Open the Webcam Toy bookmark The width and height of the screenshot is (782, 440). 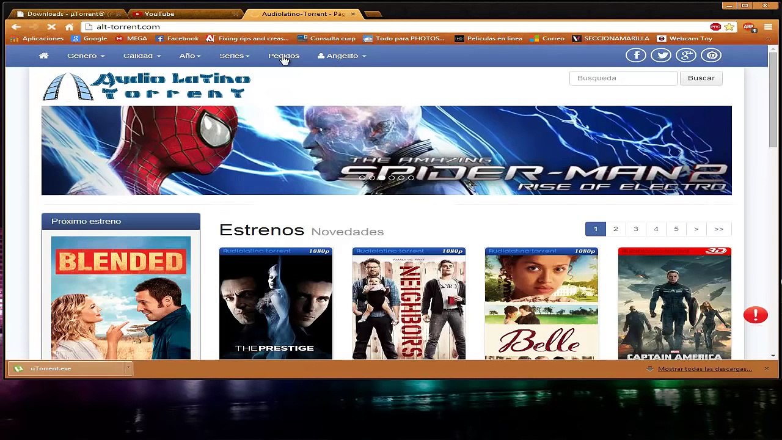tap(685, 38)
